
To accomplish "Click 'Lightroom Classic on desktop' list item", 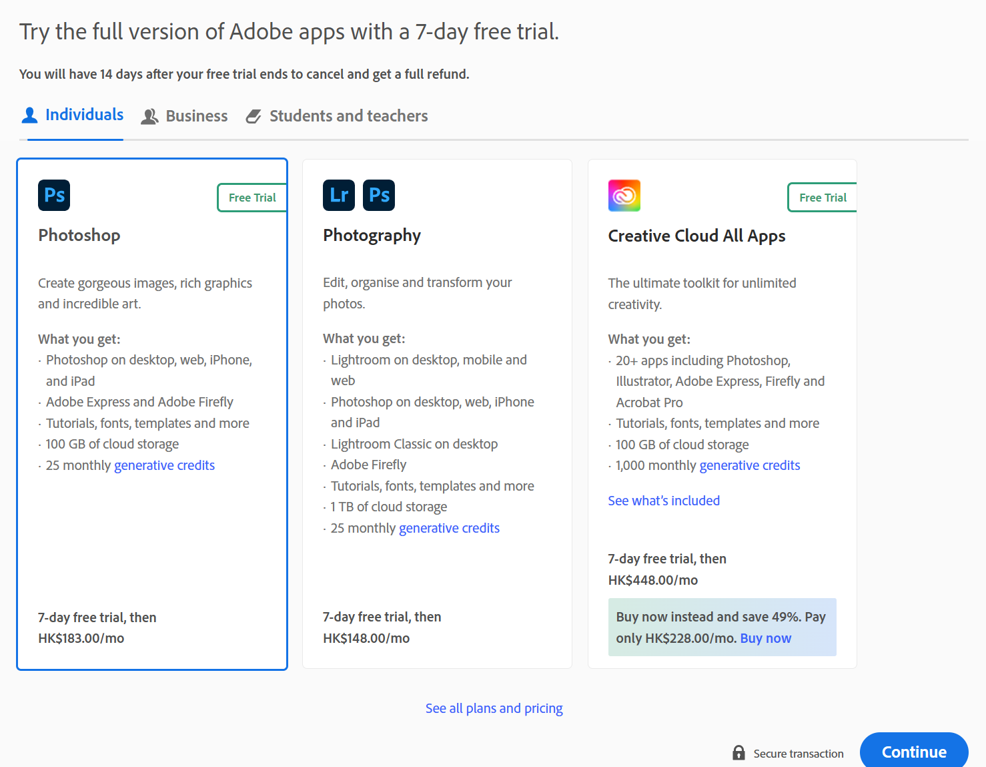I will click(414, 444).
